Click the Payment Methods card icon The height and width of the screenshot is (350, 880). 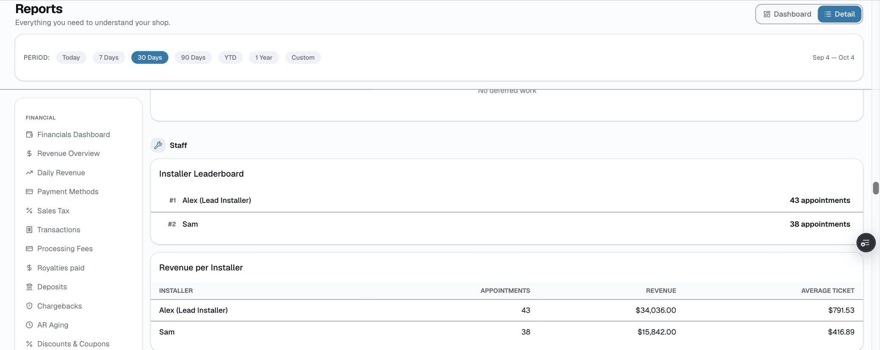pyautogui.click(x=29, y=192)
